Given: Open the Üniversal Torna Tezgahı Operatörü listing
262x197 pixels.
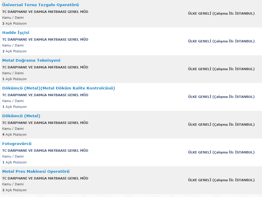Looking at the screenshot, I should click(x=40, y=5).
